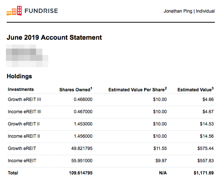Click the FUNDRISE wordmark text
The width and height of the screenshot is (223, 183).
[x=41, y=11]
